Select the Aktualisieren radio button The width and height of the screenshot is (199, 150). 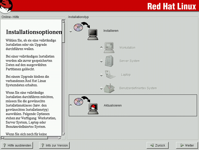[x=71, y=105]
